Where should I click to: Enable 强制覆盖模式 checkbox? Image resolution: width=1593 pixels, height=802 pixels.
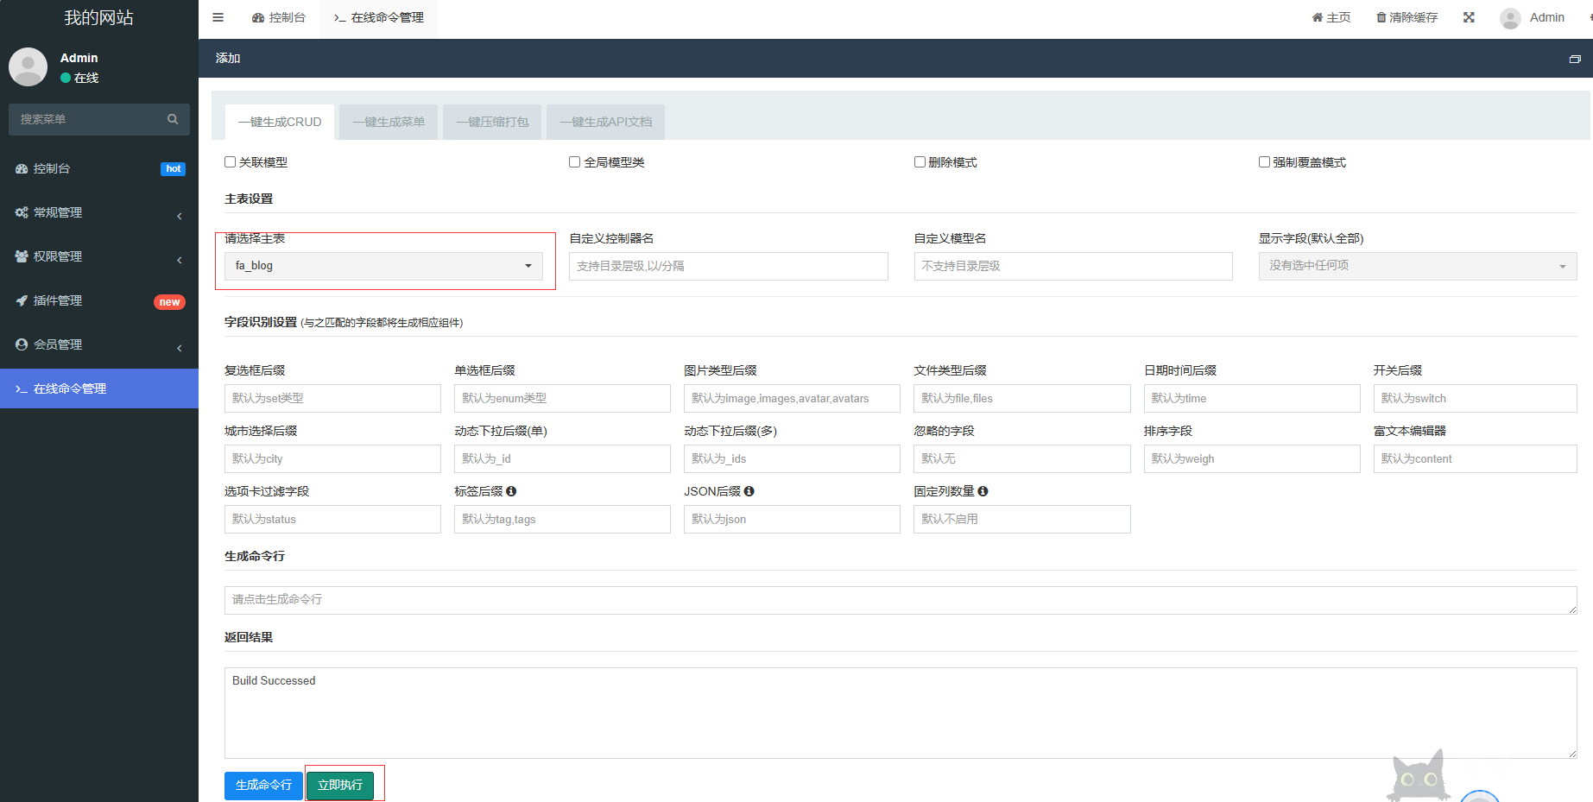[1264, 161]
